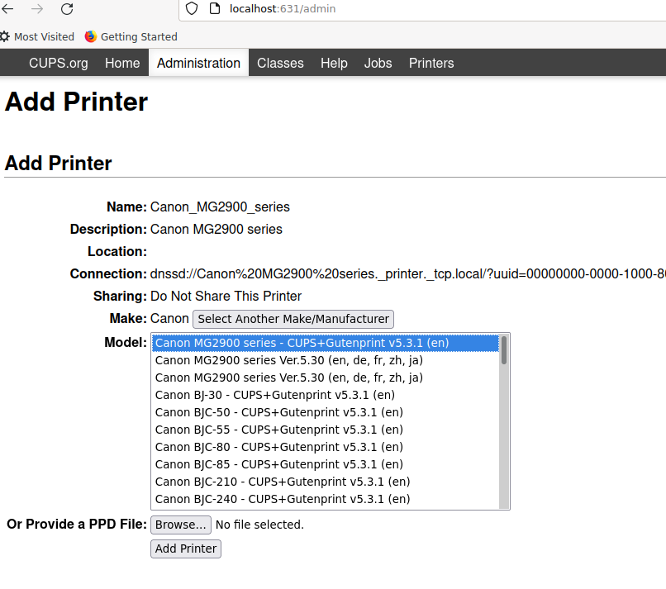
Task: Click Select Another Make/Manufacturer button
Action: click(293, 319)
